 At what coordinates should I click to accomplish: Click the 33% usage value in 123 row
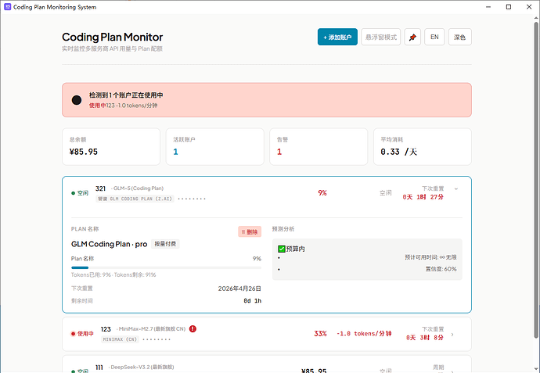pos(320,333)
